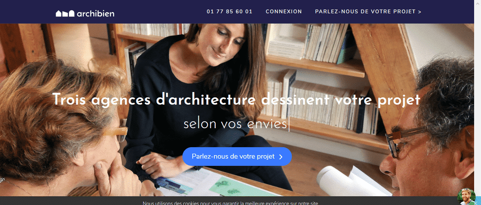Open the CONNEXION menu item
Viewport: 481px width, 205px height.
pos(284,12)
